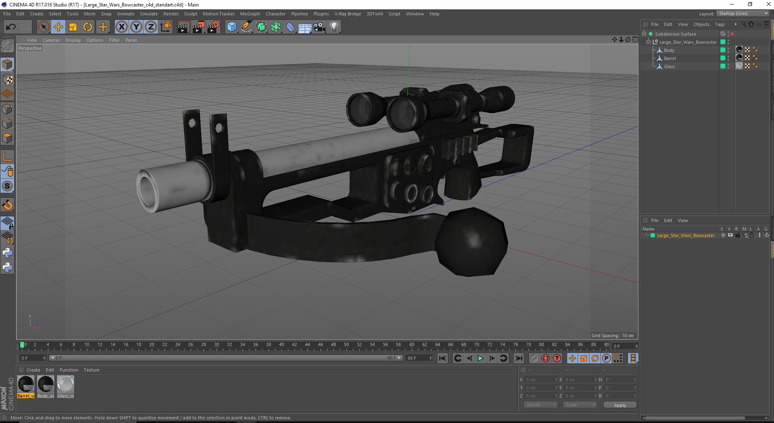Select Texture mode icon
774x423 pixels.
7,79
